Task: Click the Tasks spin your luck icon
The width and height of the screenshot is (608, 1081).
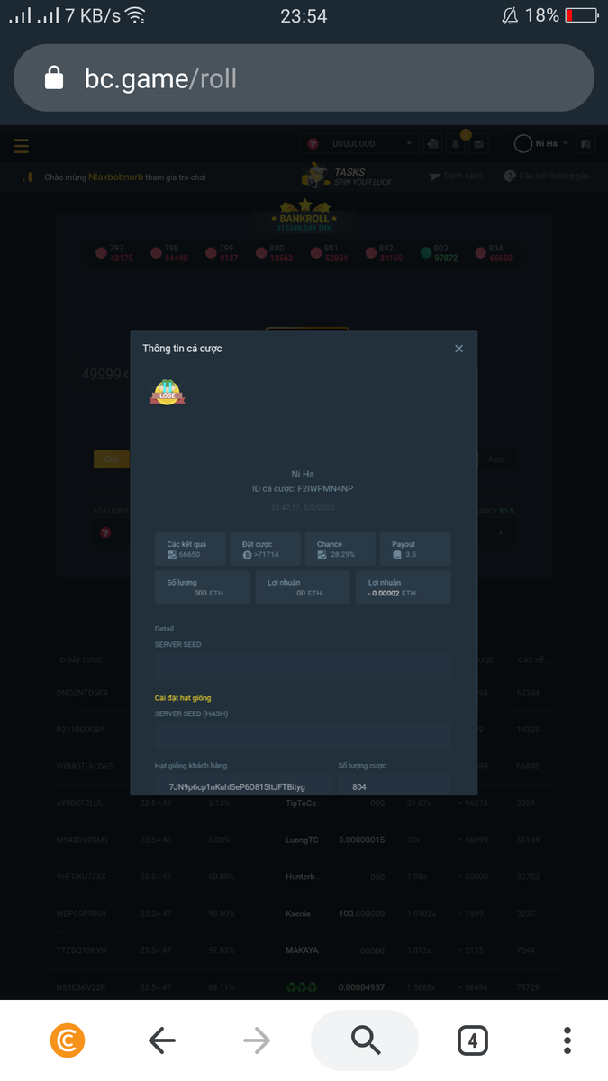Action: tap(316, 175)
